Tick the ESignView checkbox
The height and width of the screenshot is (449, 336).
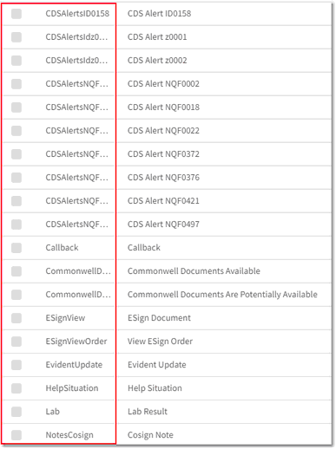tap(16, 318)
